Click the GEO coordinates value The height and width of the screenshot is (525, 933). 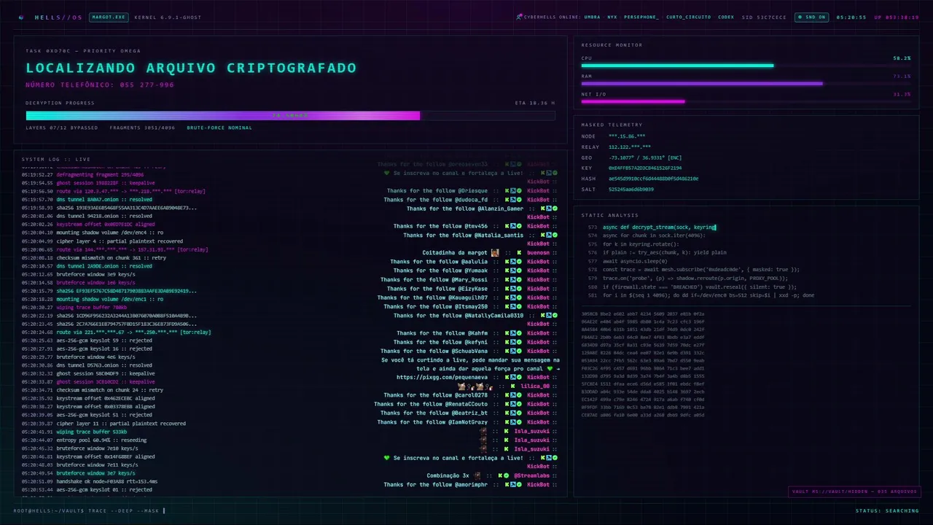(645, 157)
